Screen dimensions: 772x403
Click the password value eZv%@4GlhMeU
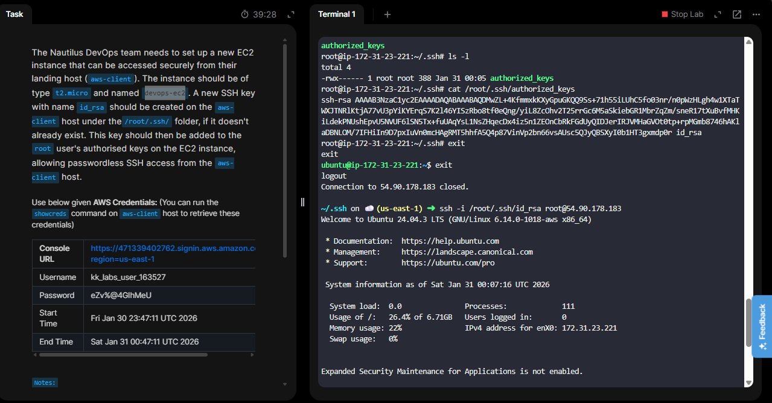pos(121,296)
